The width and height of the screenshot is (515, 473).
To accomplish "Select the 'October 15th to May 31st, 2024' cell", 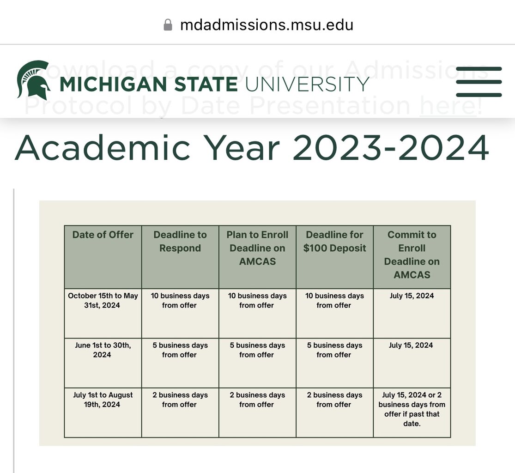I will point(103,313).
